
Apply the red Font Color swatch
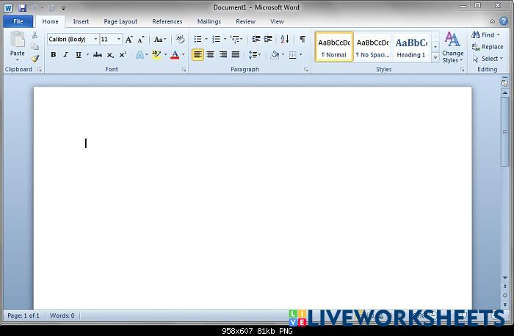tap(174, 55)
